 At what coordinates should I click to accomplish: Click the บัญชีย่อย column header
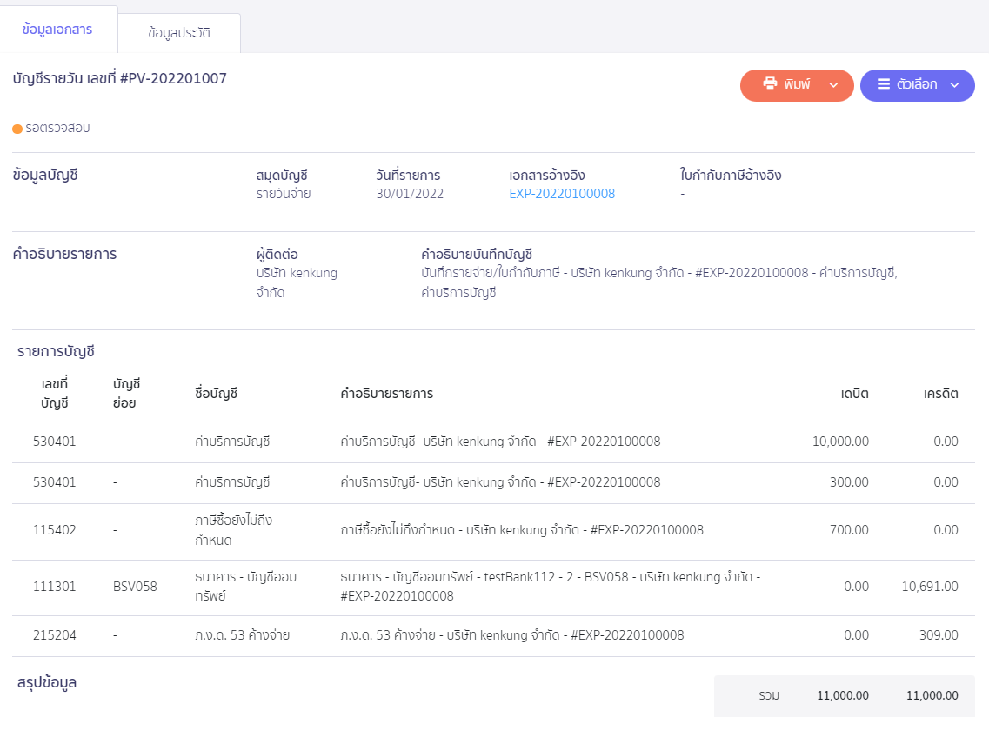(127, 394)
